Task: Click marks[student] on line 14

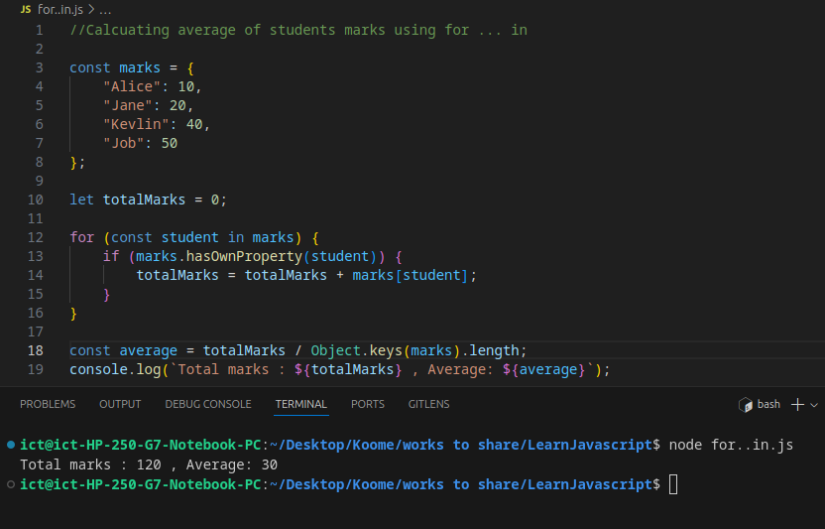Action: point(410,275)
